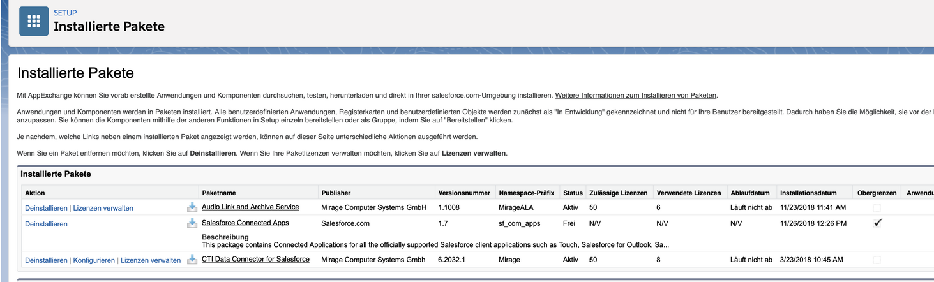Screen dimensions: 934x282
Task: Click Deinstallieren for Salesforce Connected Apps
Action: click(x=46, y=224)
